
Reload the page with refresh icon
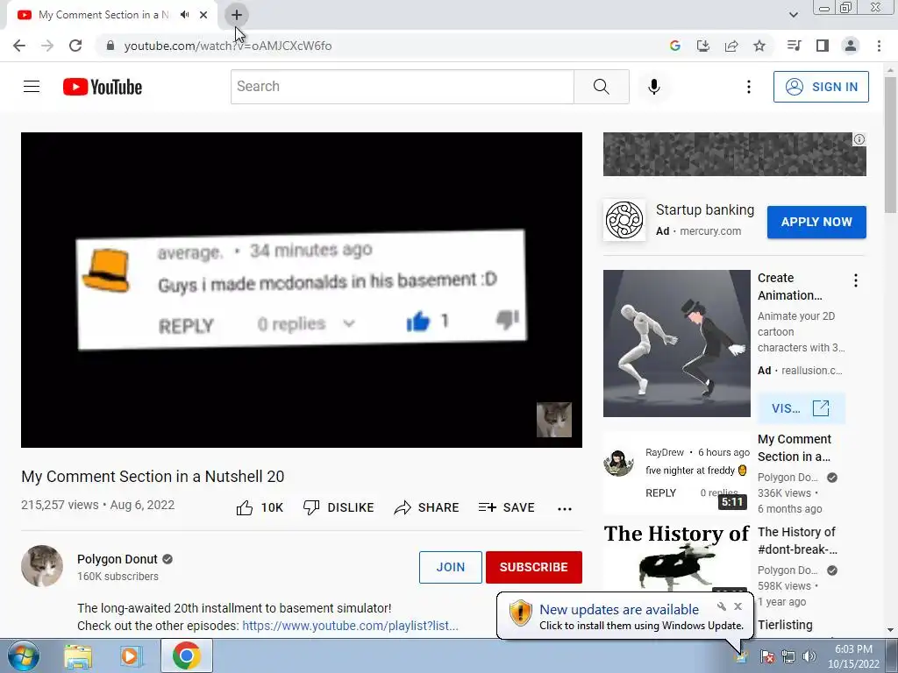pos(75,46)
